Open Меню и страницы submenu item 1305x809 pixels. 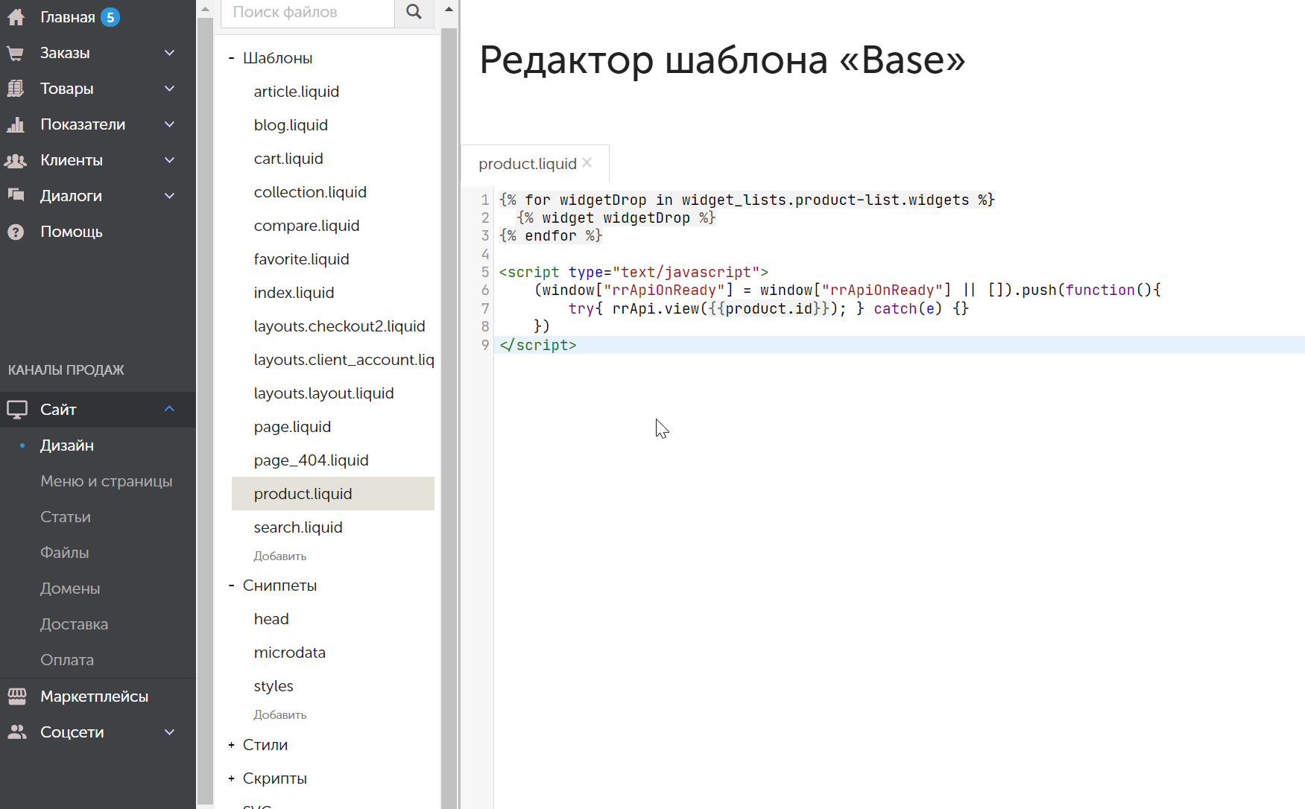pos(107,481)
